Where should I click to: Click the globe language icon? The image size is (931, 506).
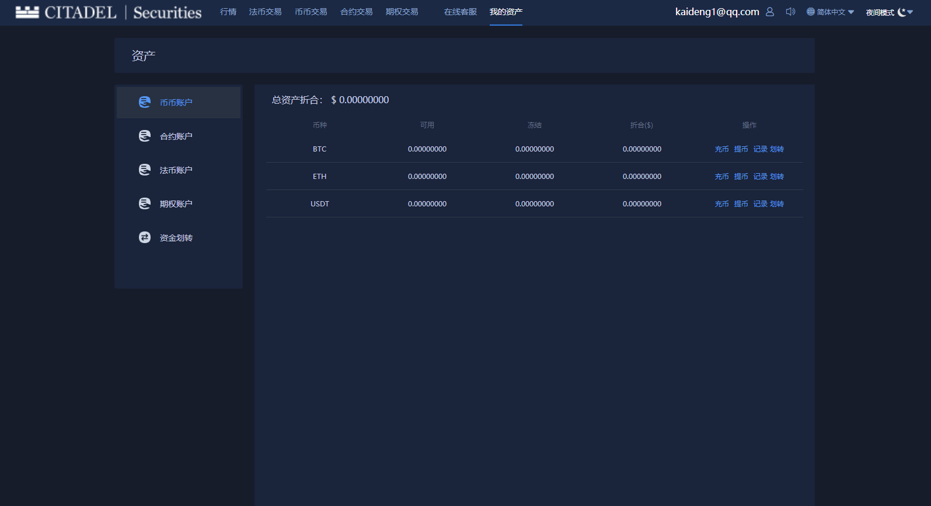pos(811,12)
